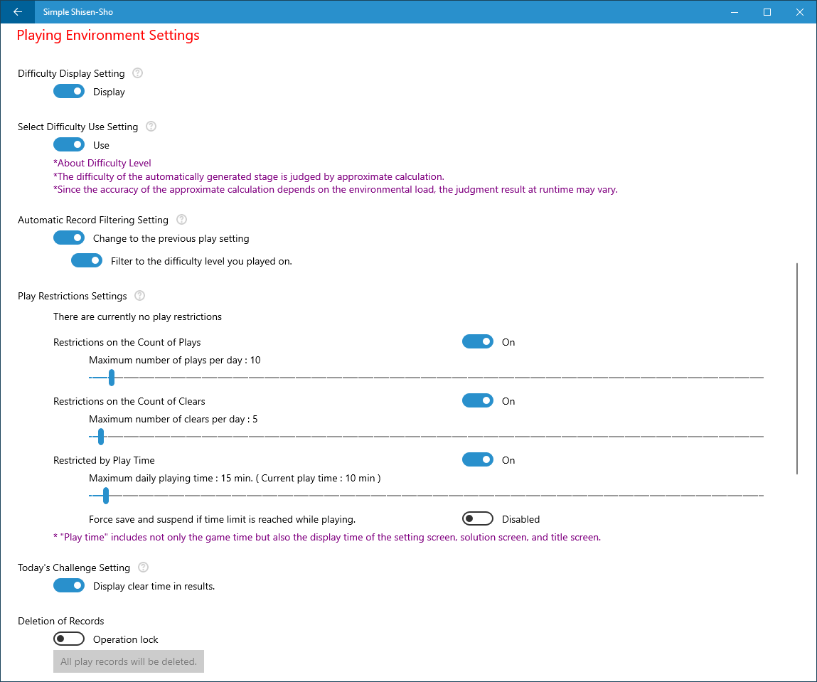Image resolution: width=817 pixels, height=682 pixels.
Task: Open help for Today's Challenge Setting
Action: [144, 567]
